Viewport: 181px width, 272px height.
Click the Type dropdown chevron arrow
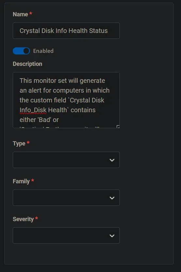(x=112, y=160)
